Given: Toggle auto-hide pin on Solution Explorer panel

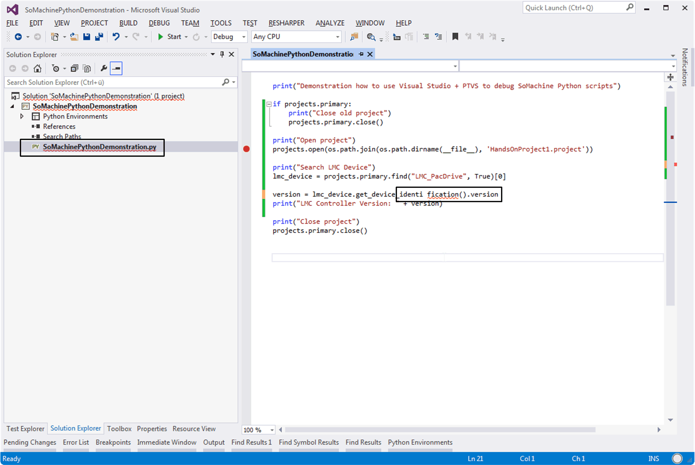Looking at the screenshot, I should [222, 54].
